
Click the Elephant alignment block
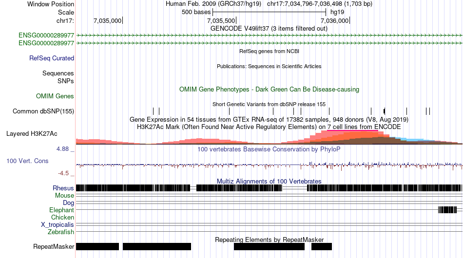[447, 210]
